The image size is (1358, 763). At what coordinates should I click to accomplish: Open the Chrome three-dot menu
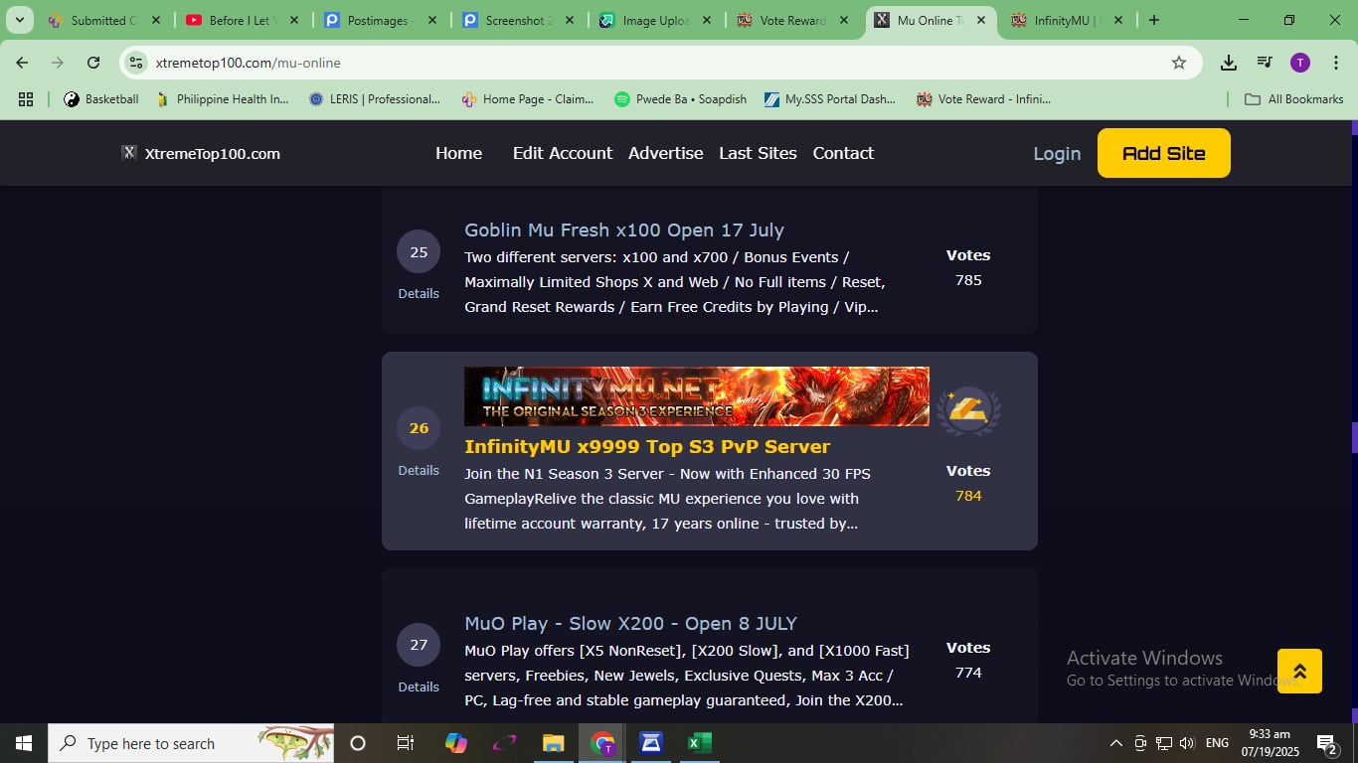click(1336, 63)
